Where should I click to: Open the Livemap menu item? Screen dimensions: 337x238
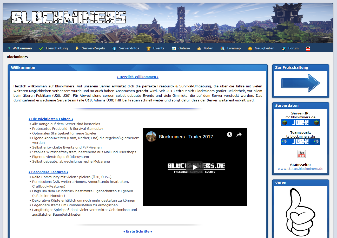point(234,48)
